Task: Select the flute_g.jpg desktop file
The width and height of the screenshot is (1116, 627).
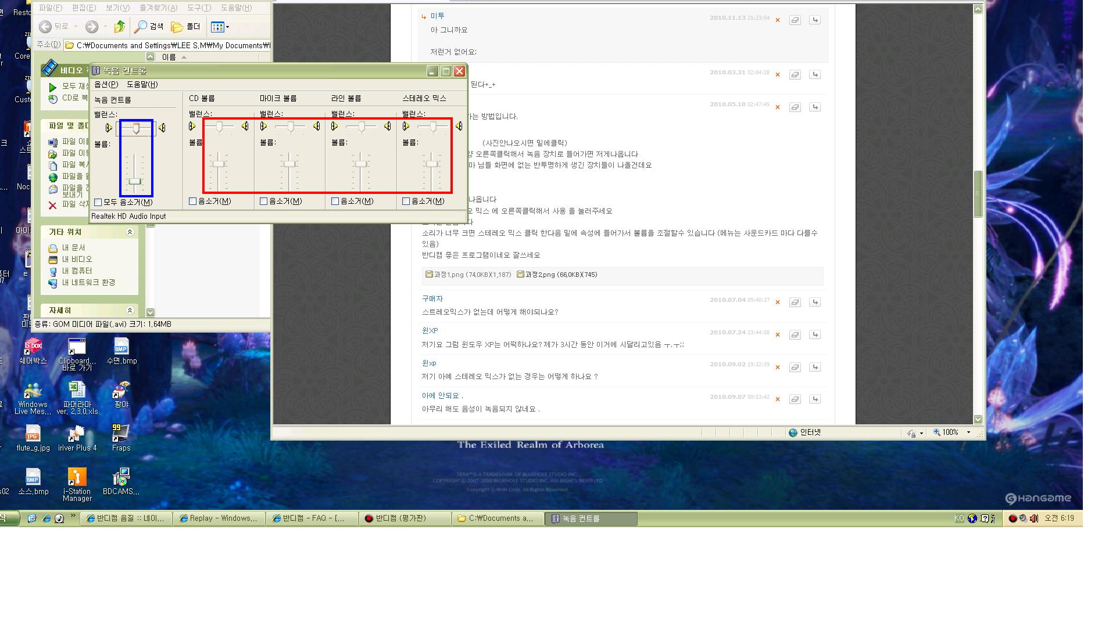Action: (x=33, y=438)
